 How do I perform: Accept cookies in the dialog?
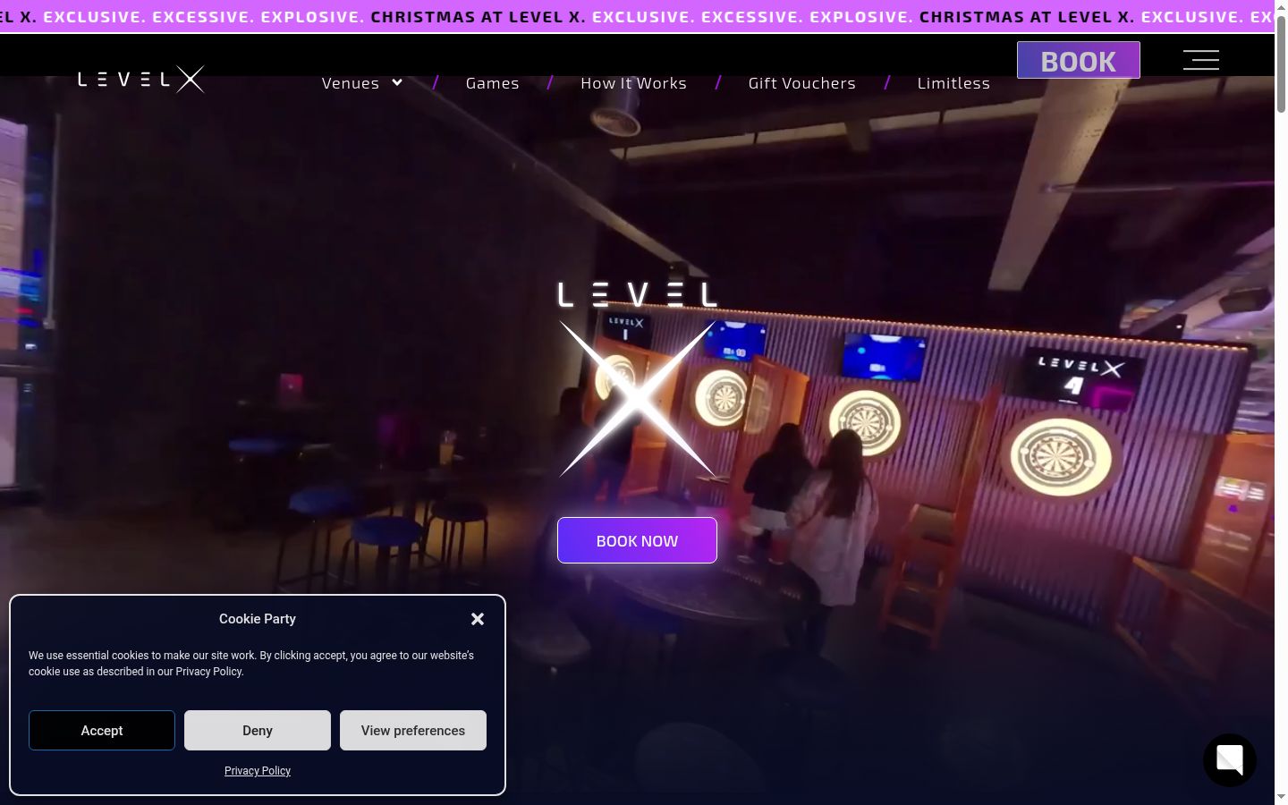(x=102, y=730)
